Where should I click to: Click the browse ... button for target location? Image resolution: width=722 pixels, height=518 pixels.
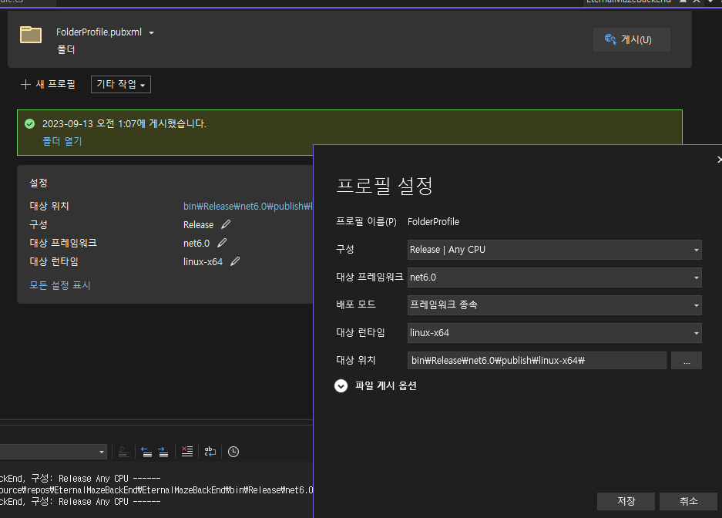686,360
